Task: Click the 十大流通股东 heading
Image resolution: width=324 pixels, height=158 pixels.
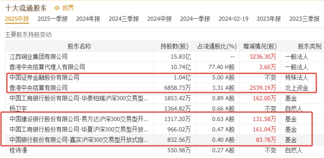Action: (x=26, y=8)
